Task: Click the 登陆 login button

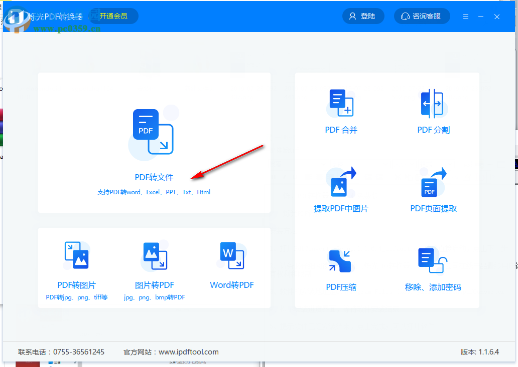Action: (x=363, y=16)
